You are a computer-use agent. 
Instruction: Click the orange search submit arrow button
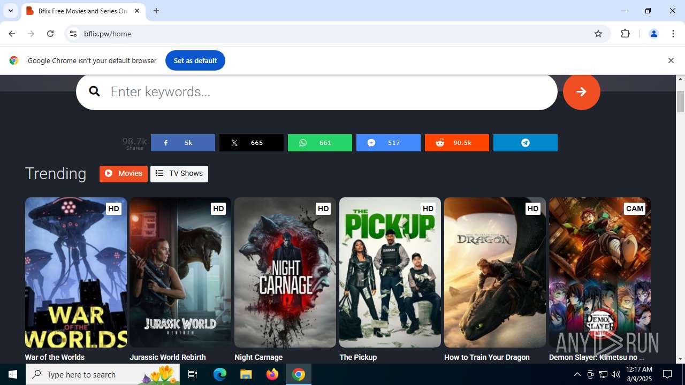pyautogui.click(x=581, y=91)
